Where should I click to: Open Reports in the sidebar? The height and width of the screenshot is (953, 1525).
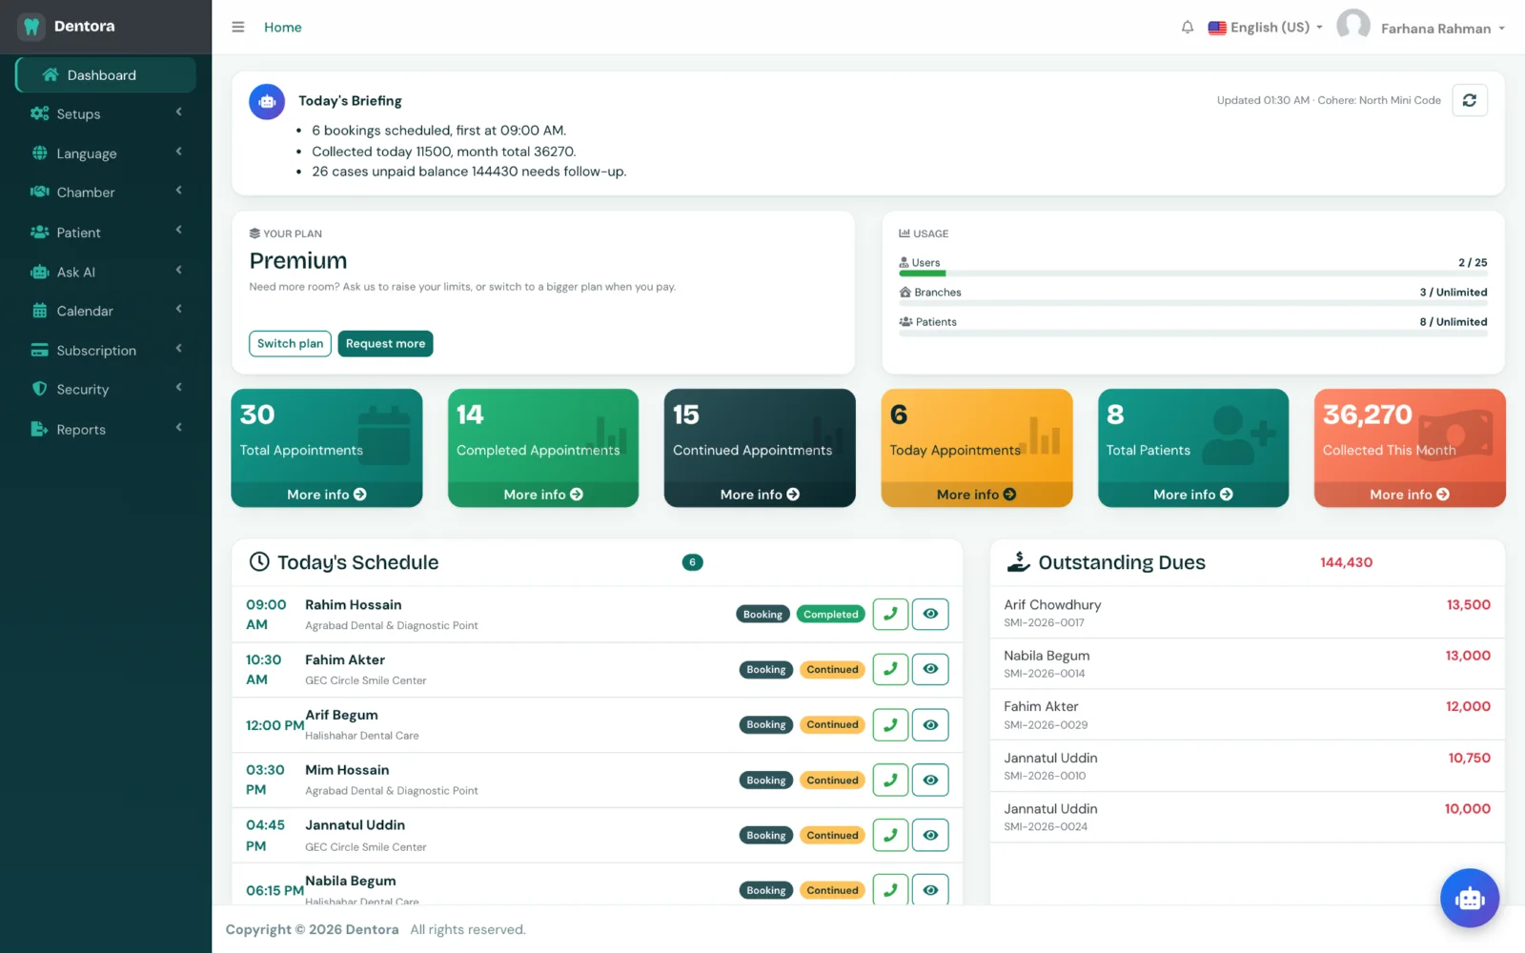(x=106, y=429)
